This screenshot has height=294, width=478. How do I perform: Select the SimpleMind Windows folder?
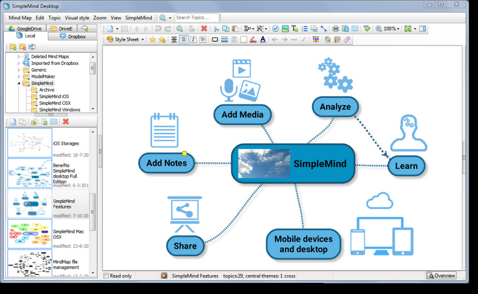click(x=59, y=110)
